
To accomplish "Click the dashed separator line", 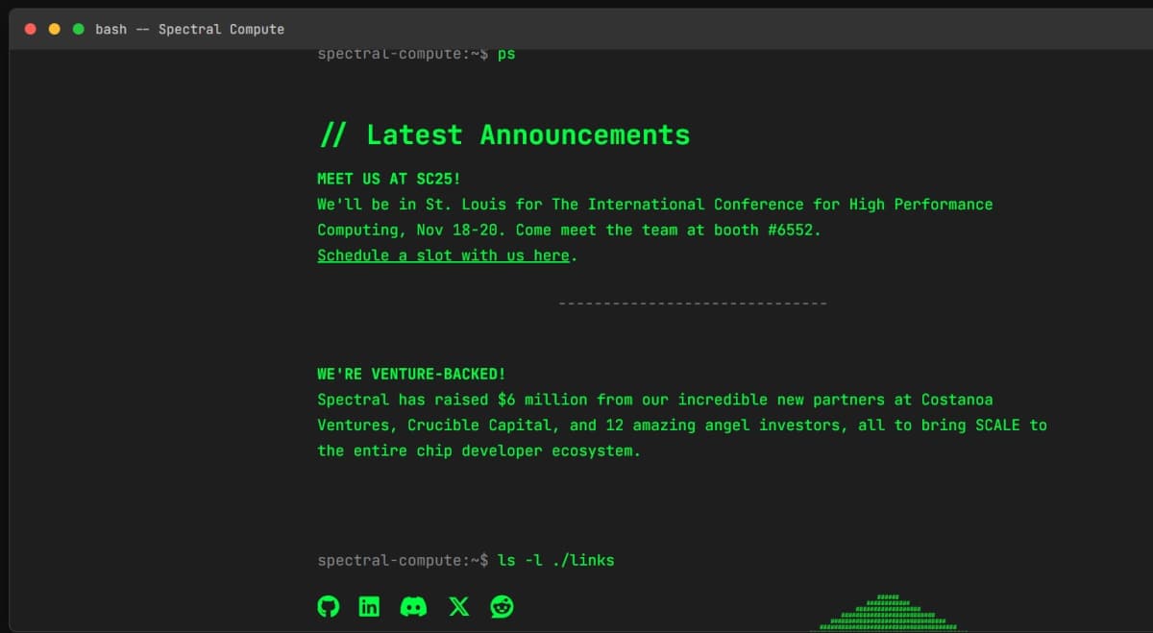I will point(692,302).
